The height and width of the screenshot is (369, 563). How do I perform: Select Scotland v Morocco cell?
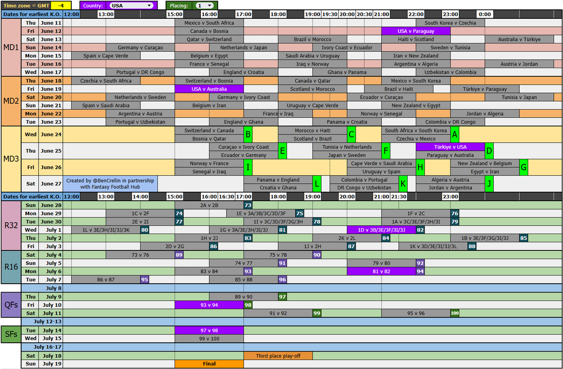pos(312,89)
